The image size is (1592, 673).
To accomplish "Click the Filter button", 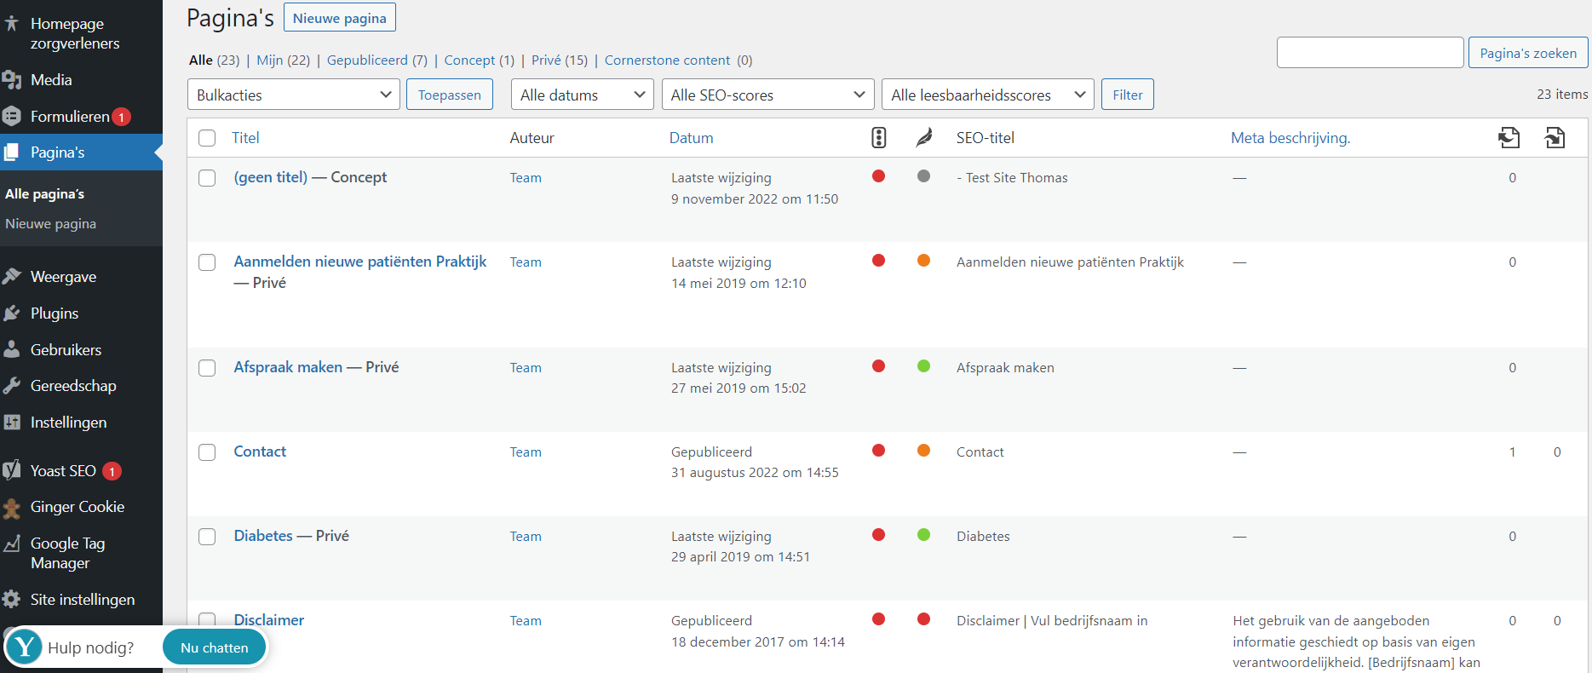I will coord(1128,95).
